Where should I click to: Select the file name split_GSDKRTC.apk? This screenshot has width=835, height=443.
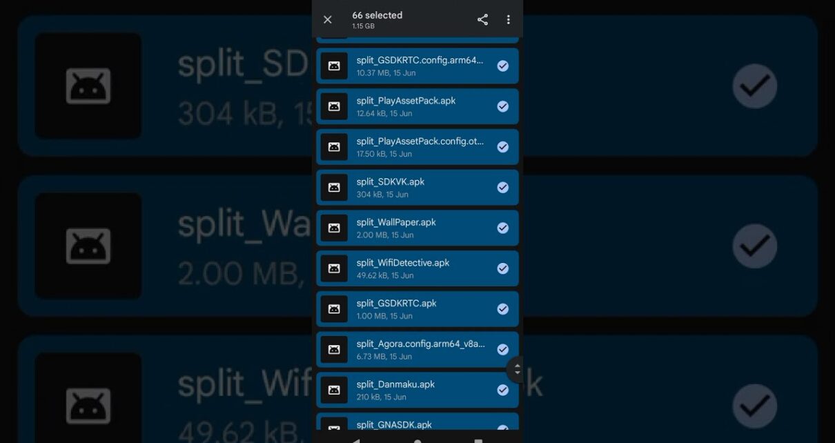[x=397, y=303]
